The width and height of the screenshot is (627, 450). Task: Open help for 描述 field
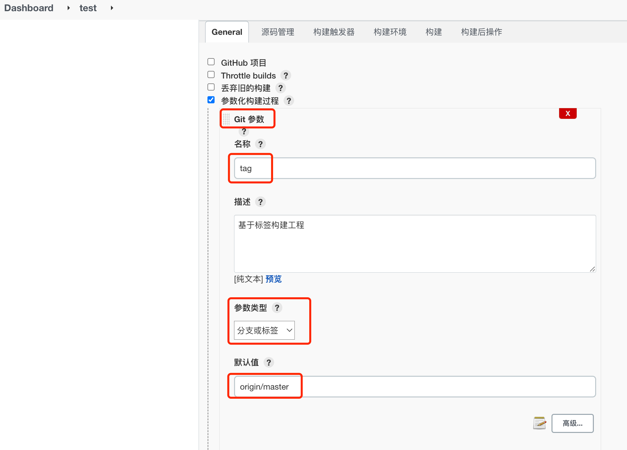[x=261, y=202]
